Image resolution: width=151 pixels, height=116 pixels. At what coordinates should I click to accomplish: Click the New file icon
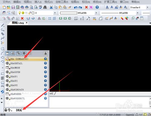(x=4, y=7)
